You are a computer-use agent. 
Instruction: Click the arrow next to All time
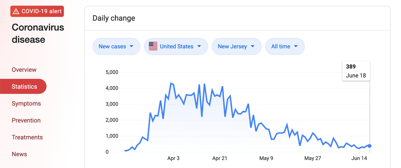[x=296, y=46]
